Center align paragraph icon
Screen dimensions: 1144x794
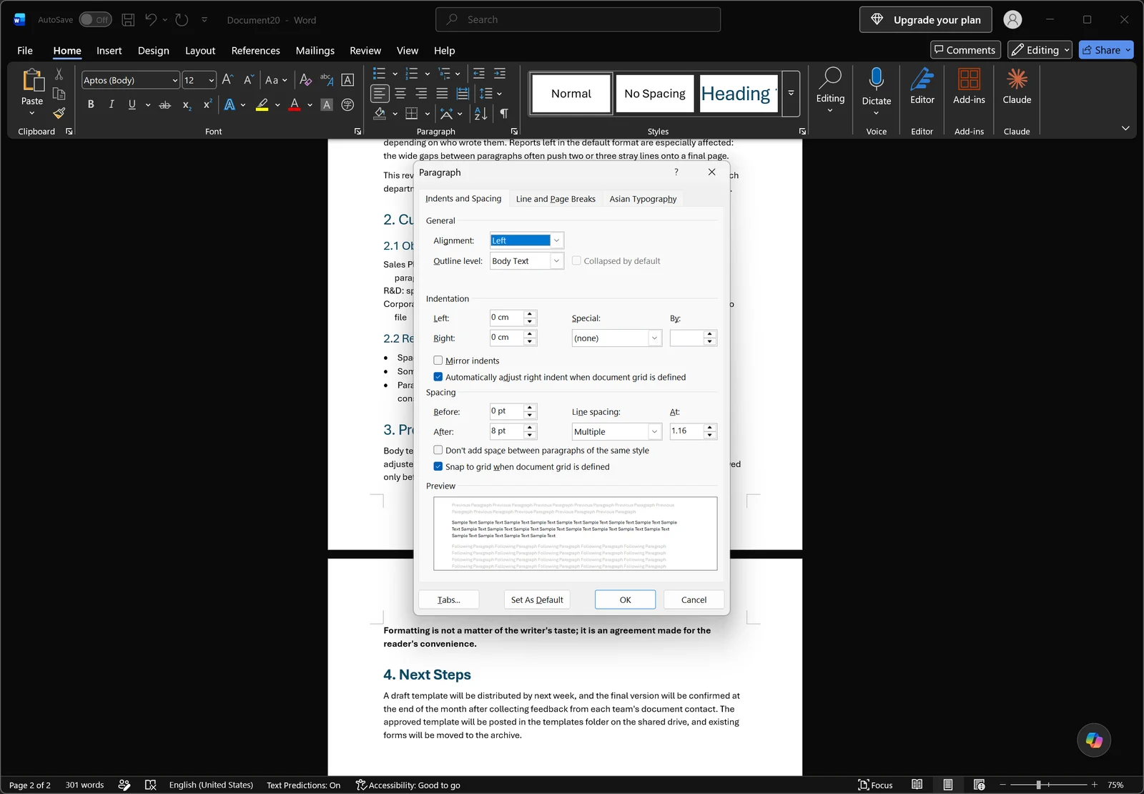coord(400,94)
